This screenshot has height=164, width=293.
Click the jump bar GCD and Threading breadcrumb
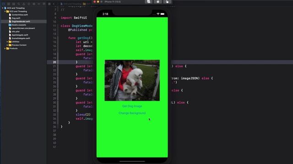pos(72,4)
